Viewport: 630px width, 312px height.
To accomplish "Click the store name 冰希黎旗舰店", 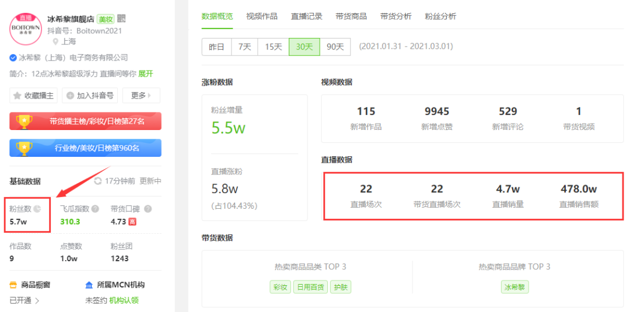I will click(71, 19).
